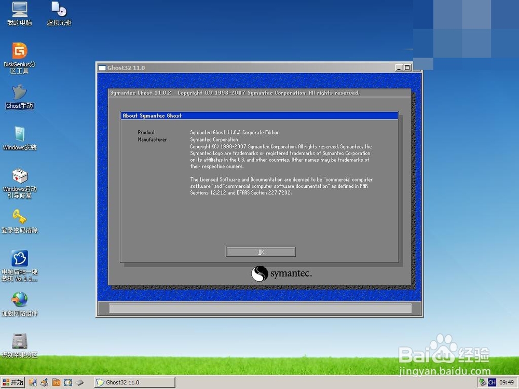The image size is (519, 389).
Task: Click the Ghost32 11.0 window title bar icon
Action: (x=102, y=68)
